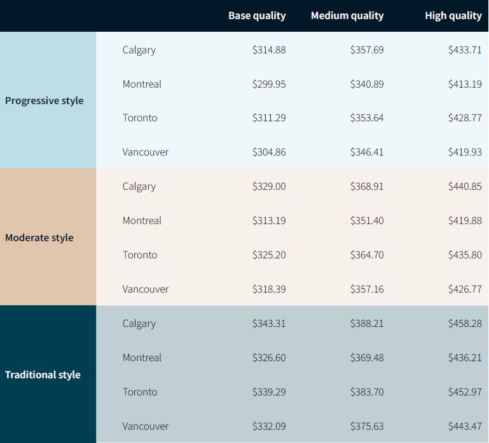The height and width of the screenshot is (443, 489).
Task: Click the $299.95 Montreal base price
Action: coord(269,84)
